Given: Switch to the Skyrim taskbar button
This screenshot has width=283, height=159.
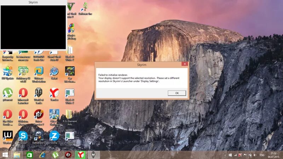Looking at the screenshot, I should pos(93,155).
